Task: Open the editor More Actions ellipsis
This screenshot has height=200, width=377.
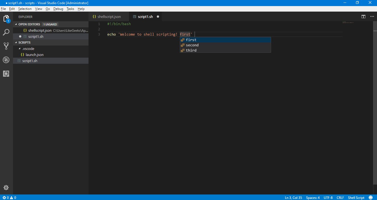Action: pos(371,17)
